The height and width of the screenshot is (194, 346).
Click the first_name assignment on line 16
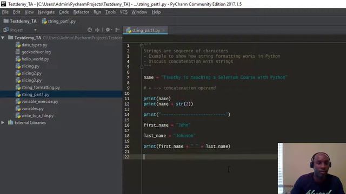(x=167, y=125)
